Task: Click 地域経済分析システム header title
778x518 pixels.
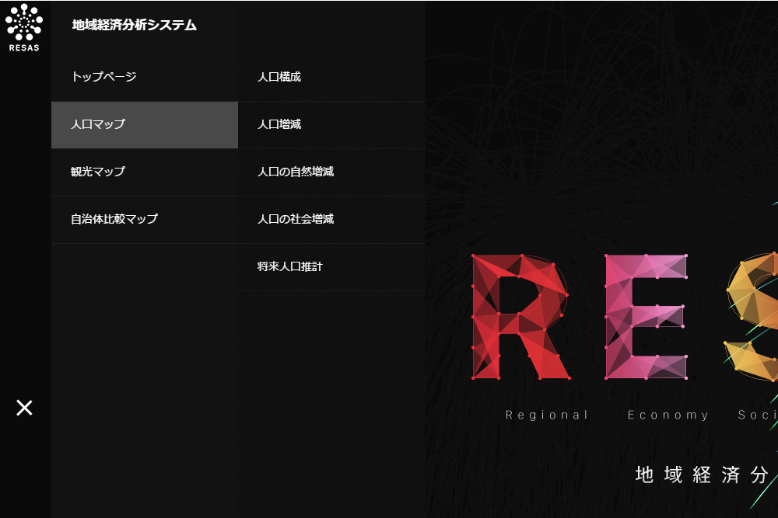Action: tap(135, 26)
